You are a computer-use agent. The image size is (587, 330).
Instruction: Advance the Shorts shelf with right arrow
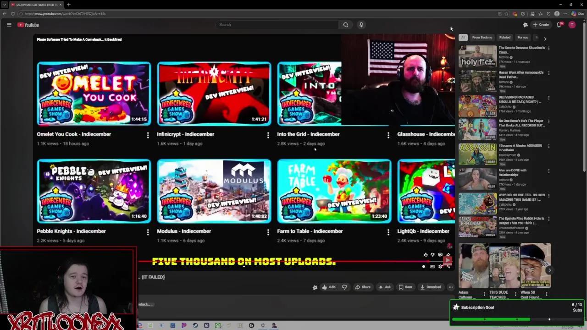pos(549,270)
